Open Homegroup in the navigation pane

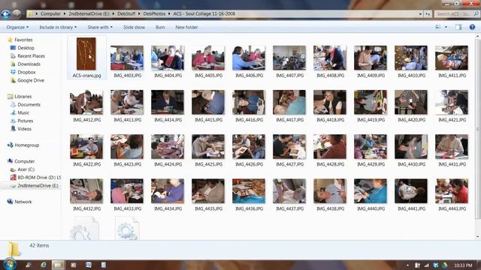(27, 145)
